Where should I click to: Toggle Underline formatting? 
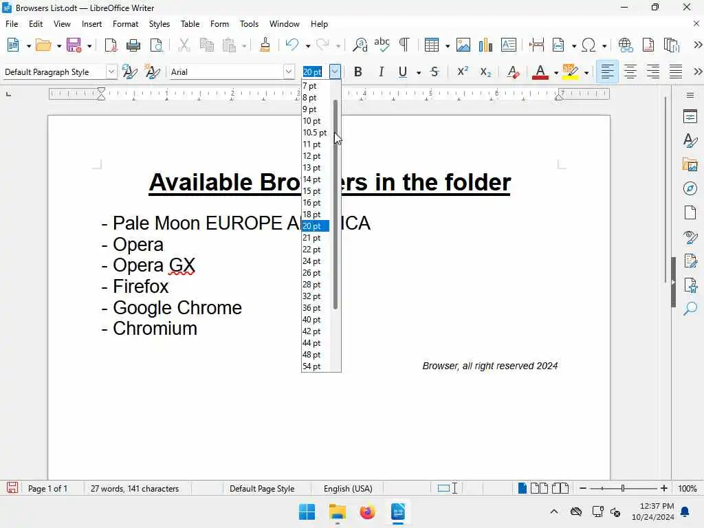pyautogui.click(x=403, y=71)
